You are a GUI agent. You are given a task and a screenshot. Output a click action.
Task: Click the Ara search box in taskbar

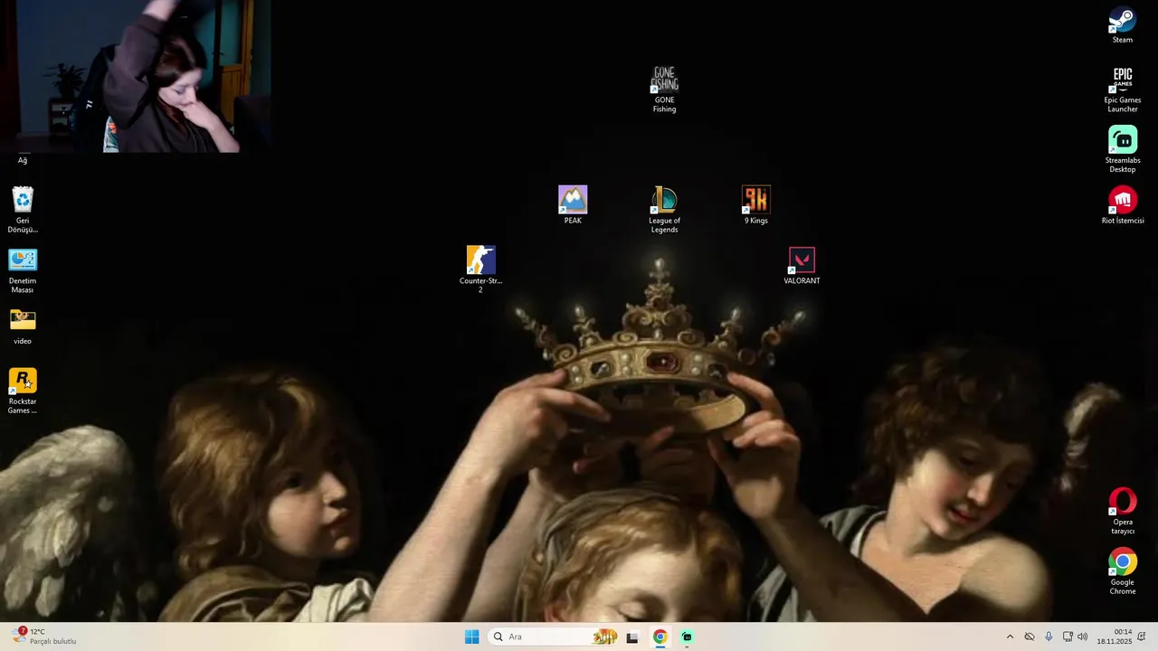(554, 637)
